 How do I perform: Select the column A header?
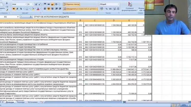[x=38, y=21]
